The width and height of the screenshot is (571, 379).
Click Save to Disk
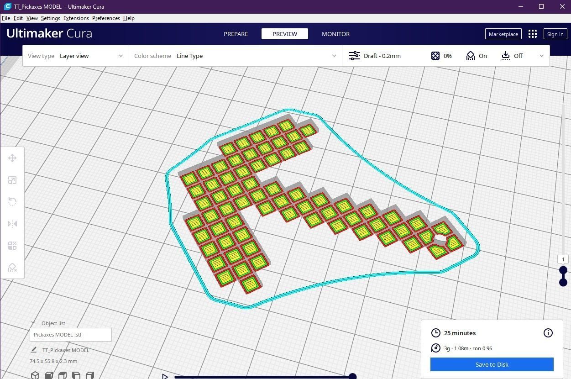[492, 364]
